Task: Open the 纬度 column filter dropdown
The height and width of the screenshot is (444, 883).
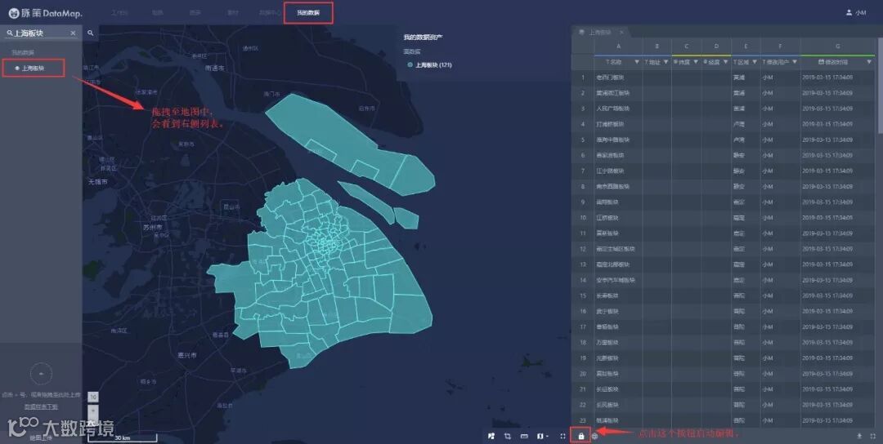Action: (x=696, y=62)
